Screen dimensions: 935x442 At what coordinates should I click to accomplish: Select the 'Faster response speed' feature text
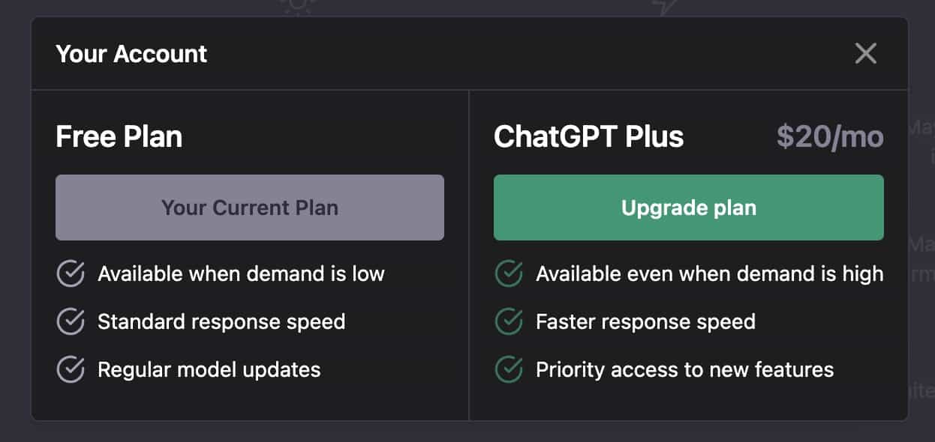point(645,321)
